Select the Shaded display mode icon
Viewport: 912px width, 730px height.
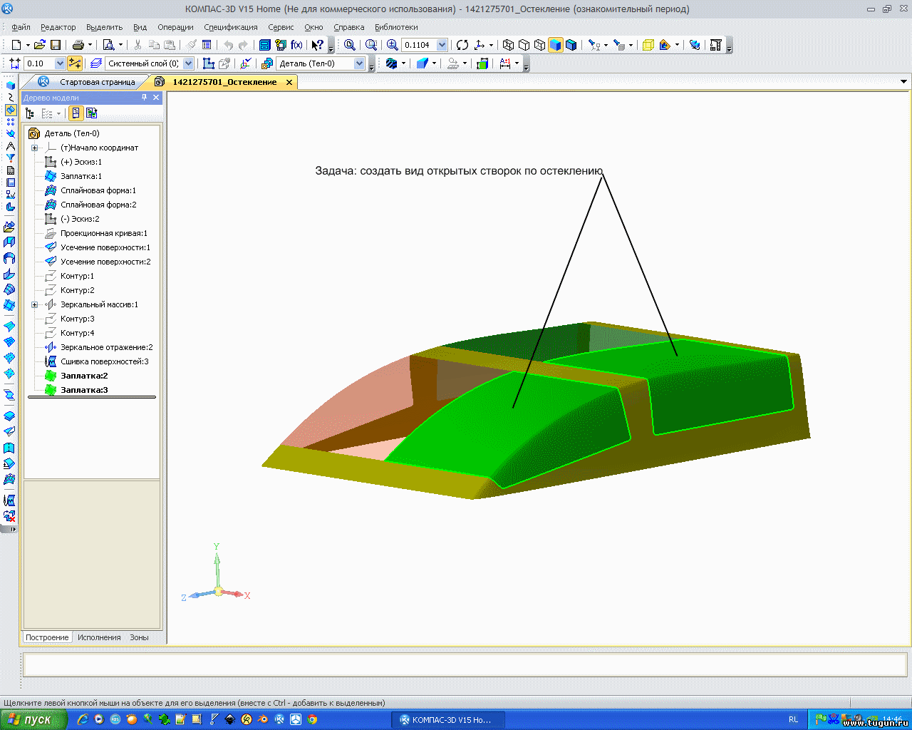coord(555,45)
